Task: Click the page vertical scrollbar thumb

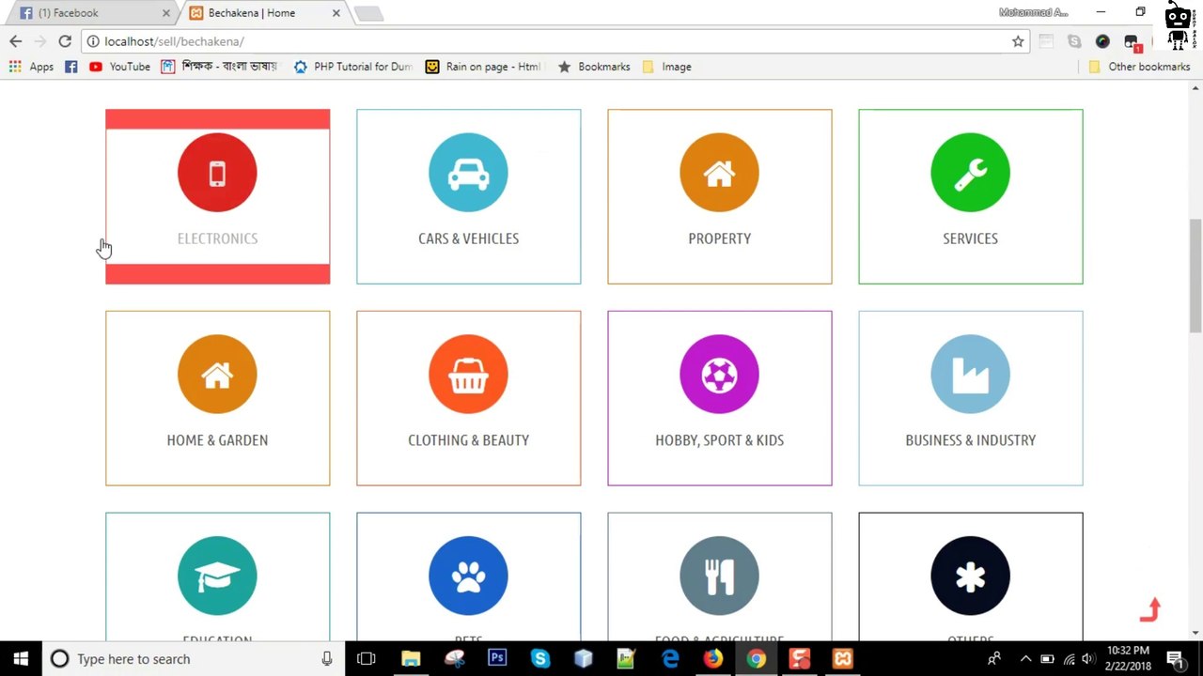Action: 1195,275
